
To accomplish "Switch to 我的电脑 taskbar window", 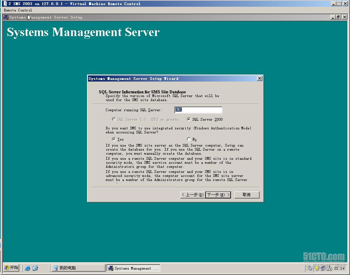I will pos(78,268).
